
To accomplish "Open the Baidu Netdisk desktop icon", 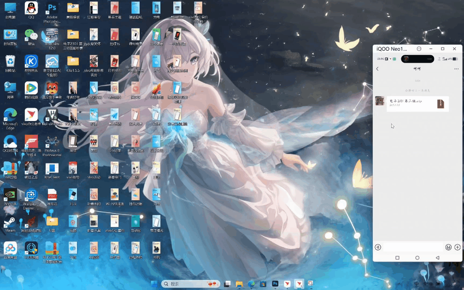I will click(x=10, y=248).
